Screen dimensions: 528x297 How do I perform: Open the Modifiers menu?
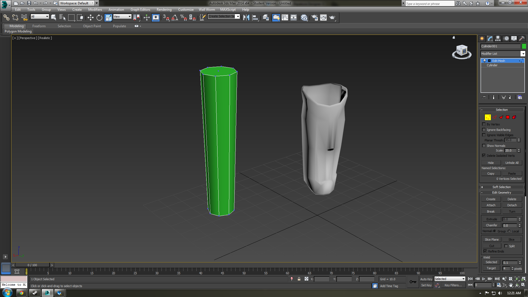95,10
